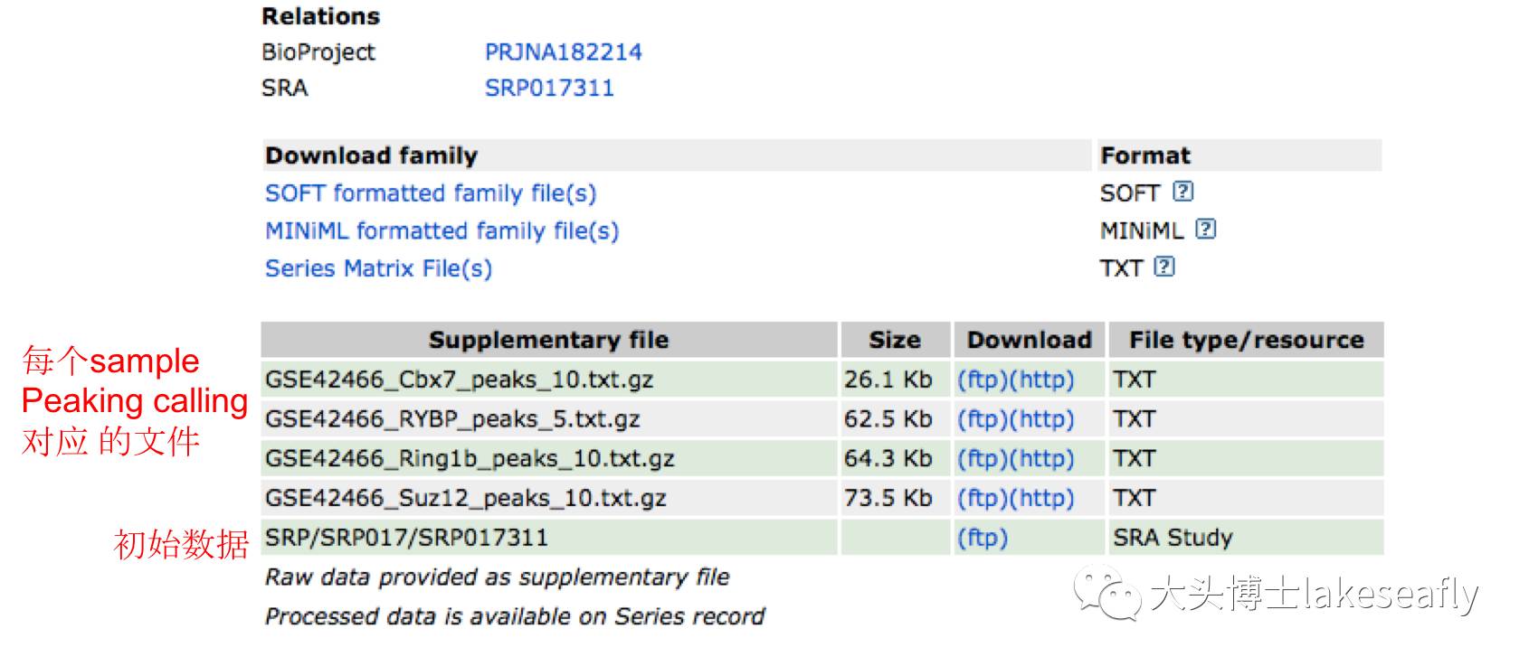Click the Supplementary file column header
1529x666 pixels.
click(549, 340)
